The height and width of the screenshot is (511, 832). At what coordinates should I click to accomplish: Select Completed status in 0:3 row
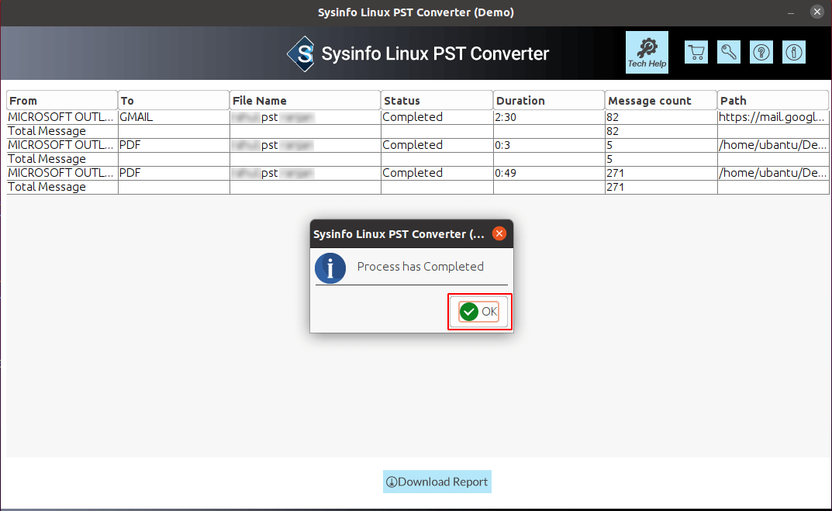tap(437, 146)
